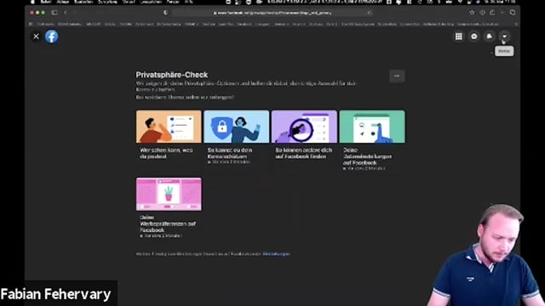
Task: Open 'So können andere dich auf Facebook finden' card
Action: [304, 137]
